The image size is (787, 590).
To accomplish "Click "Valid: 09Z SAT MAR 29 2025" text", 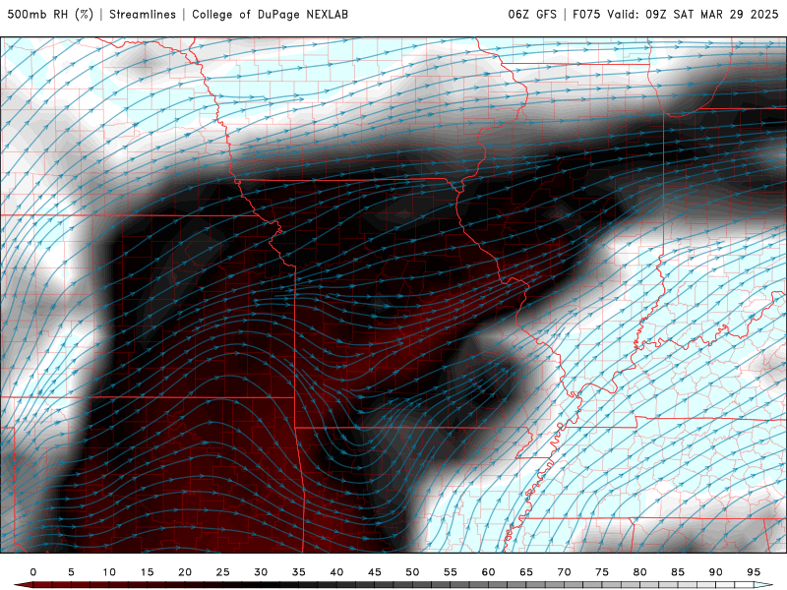I will click(x=693, y=15).
